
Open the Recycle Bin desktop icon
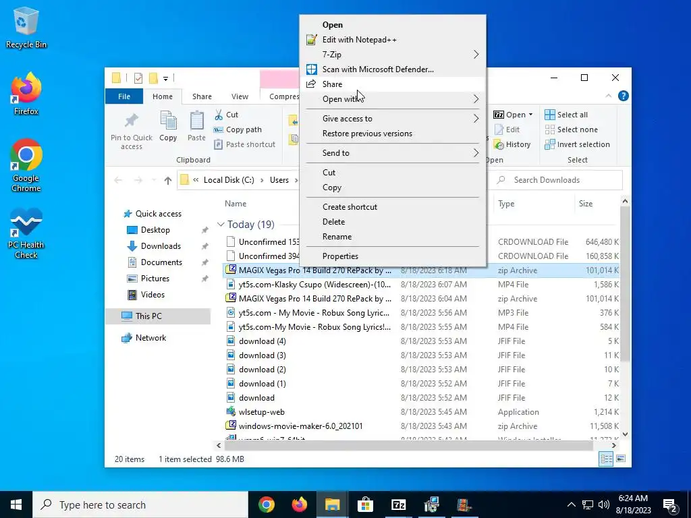[x=26, y=28]
